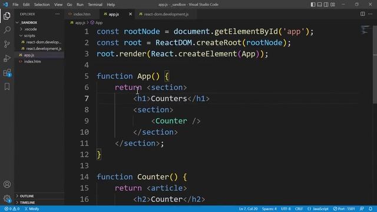Image resolution: width=377 pixels, height=212 pixels.
Task: Open the Accounts menu icon
Action: pyautogui.click(x=7, y=184)
